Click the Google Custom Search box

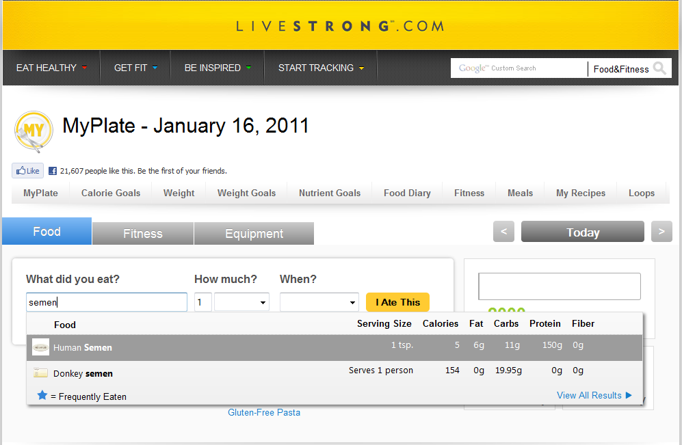[x=519, y=68]
